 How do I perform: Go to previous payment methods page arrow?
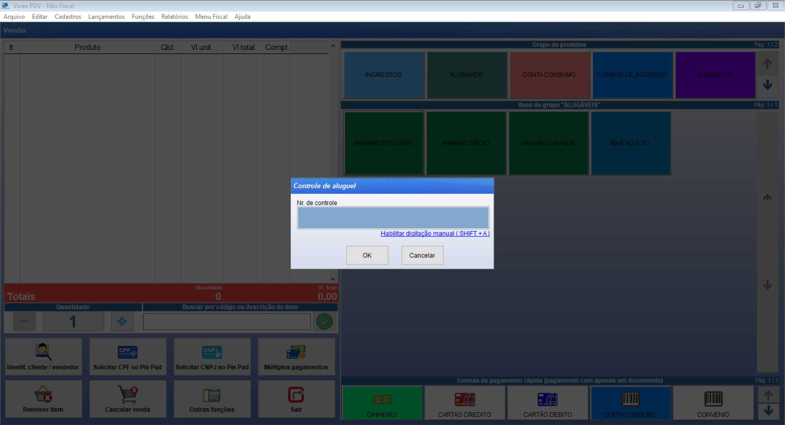click(x=768, y=395)
